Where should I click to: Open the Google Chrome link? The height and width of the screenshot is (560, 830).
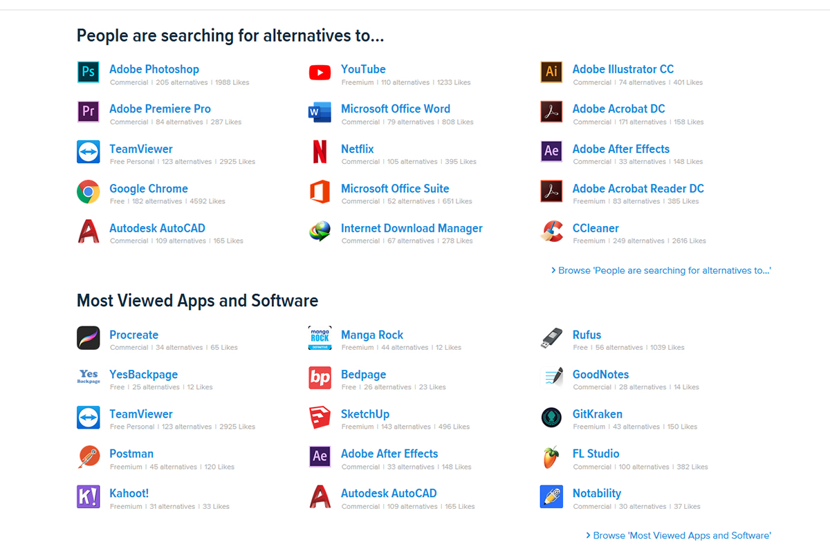(149, 189)
